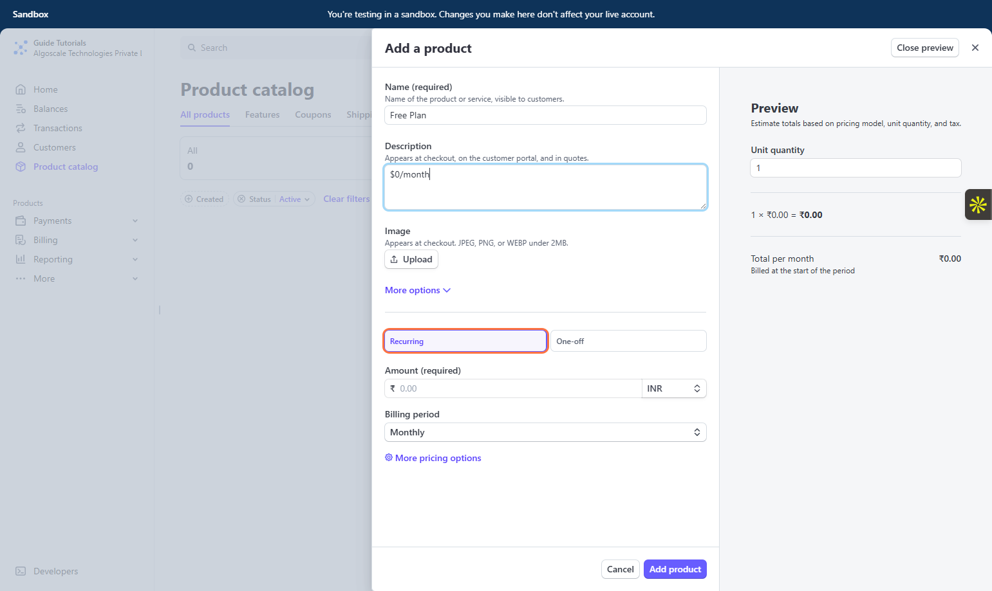The image size is (992, 591).
Task: Open the Billing period Monthly dropdown
Action: [x=545, y=432]
